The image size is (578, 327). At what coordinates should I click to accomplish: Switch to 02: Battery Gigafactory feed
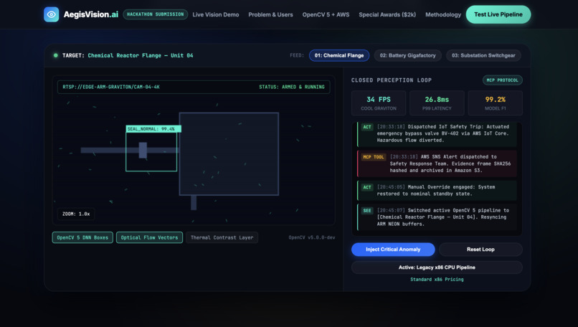[x=408, y=55]
